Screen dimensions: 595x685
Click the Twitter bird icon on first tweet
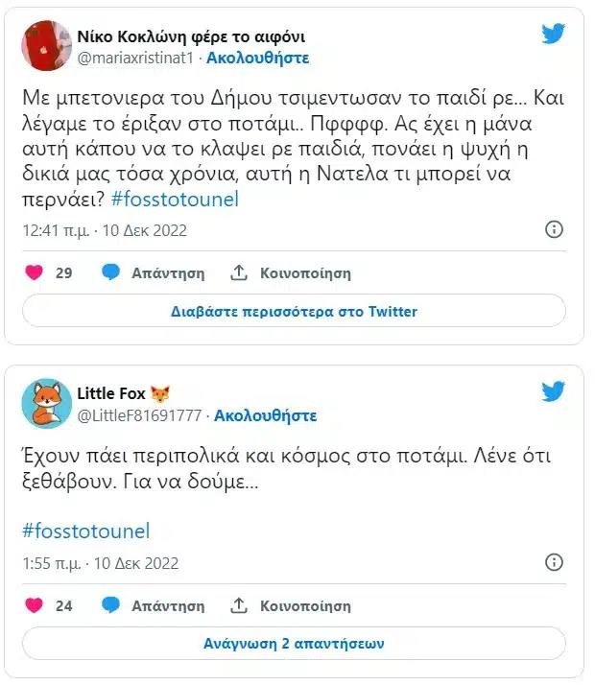[x=553, y=35]
